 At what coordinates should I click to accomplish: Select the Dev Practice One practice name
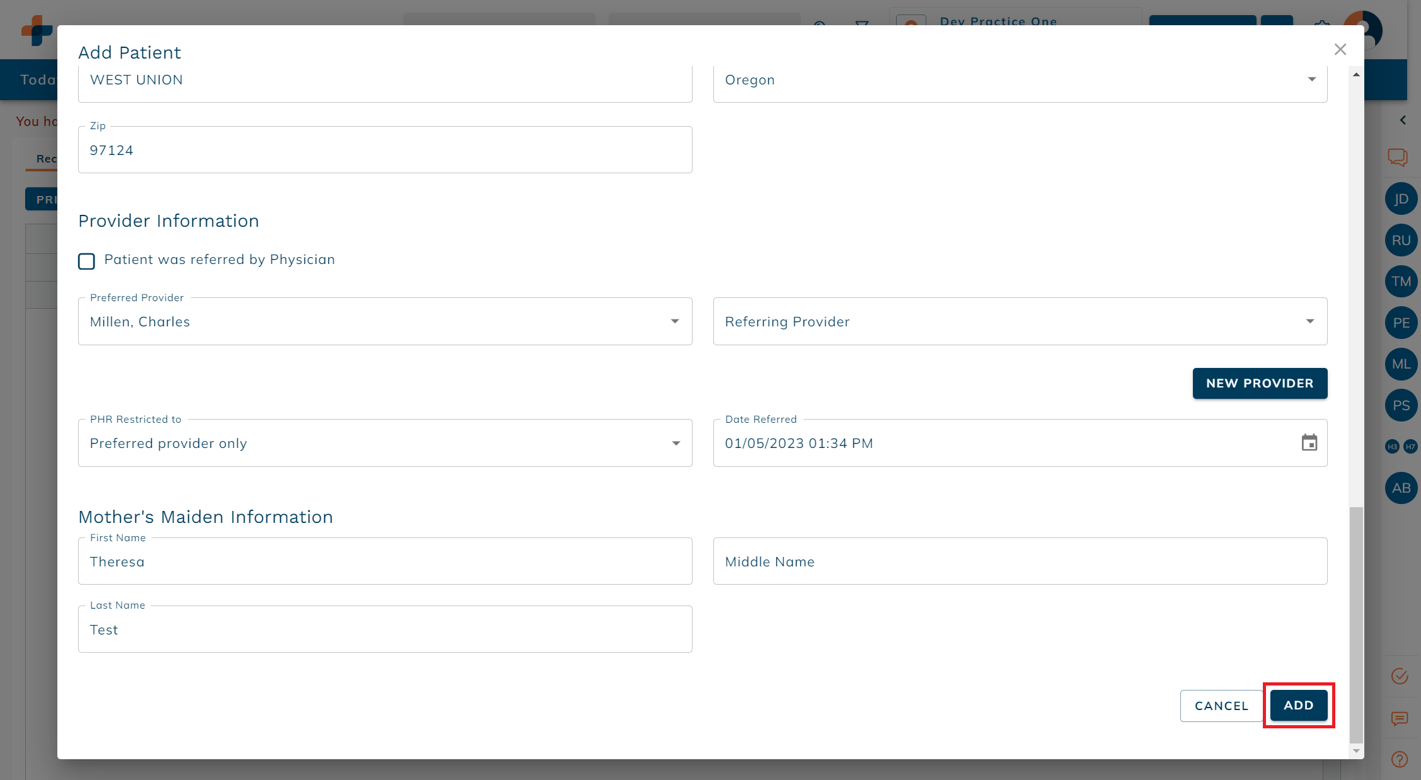pyautogui.click(x=998, y=21)
